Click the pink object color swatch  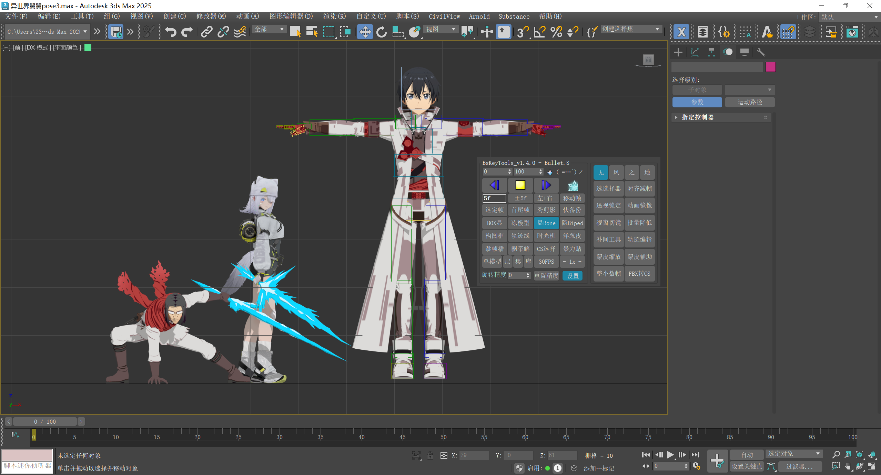[x=770, y=67]
